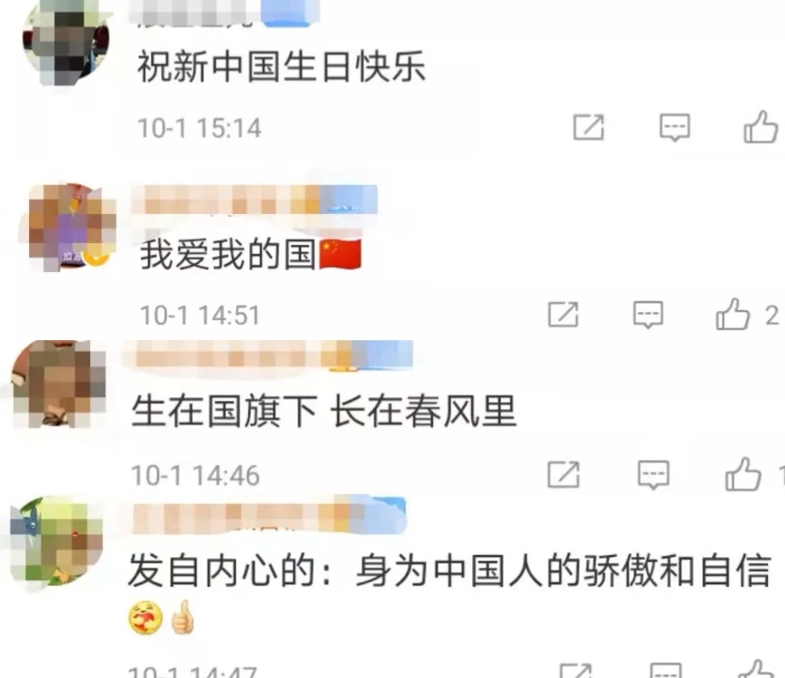Open avatar of '祝新中国生日快乐' commenter
Viewport: 785px width, 678px height.
(66, 42)
